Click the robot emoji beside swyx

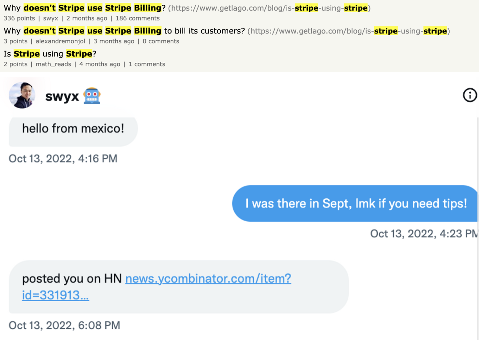[x=92, y=96]
